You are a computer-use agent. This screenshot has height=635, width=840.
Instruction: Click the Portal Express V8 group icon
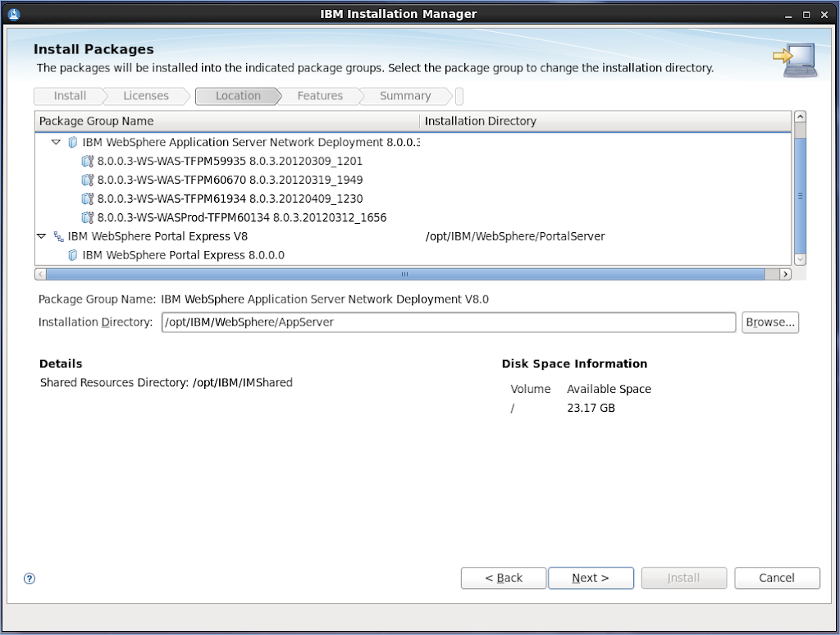58,236
